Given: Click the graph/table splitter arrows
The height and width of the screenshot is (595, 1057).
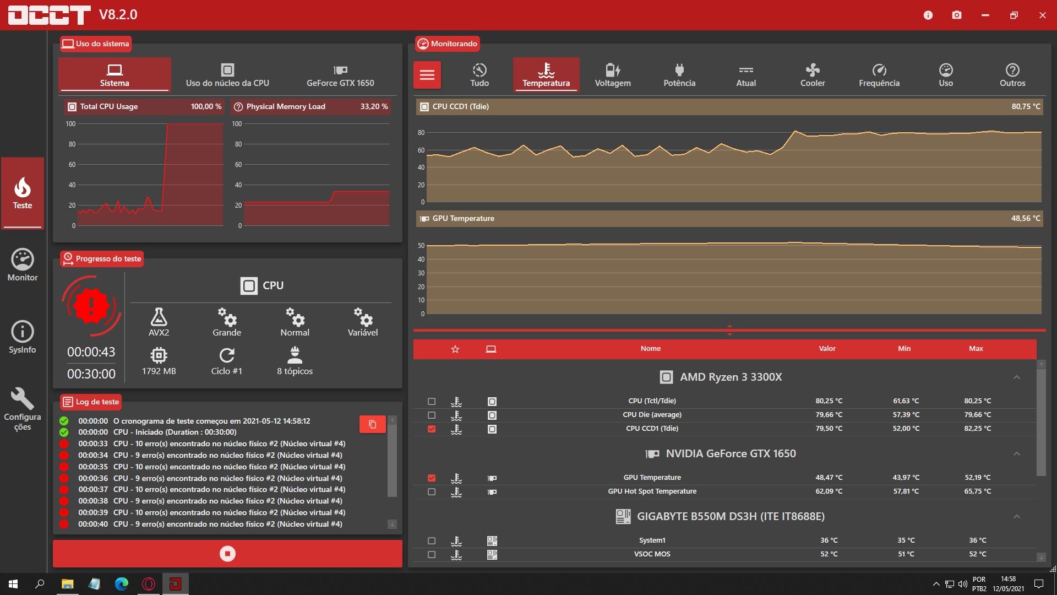Looking at the screenshot, I should tap(729, 331).
